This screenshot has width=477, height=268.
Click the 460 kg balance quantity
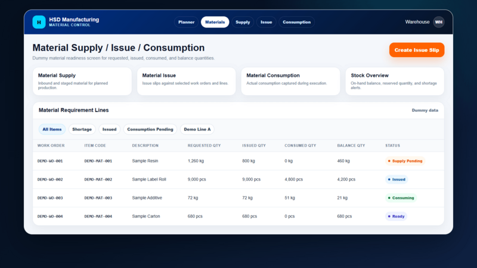(x=343, y=161)
